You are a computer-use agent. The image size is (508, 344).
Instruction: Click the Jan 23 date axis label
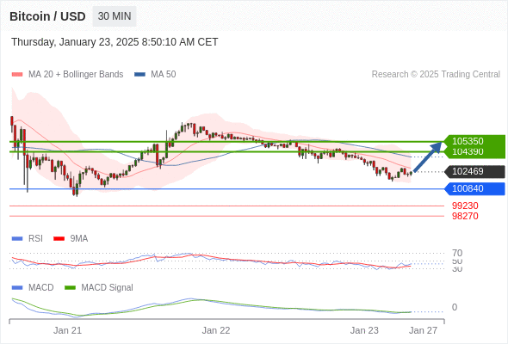click(364, 330)
